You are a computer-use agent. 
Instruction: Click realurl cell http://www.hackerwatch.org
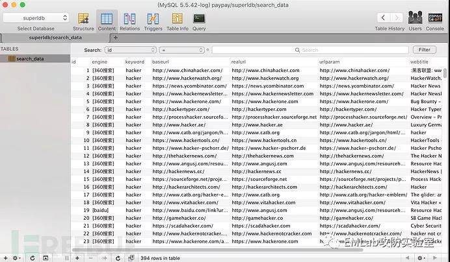265,78
